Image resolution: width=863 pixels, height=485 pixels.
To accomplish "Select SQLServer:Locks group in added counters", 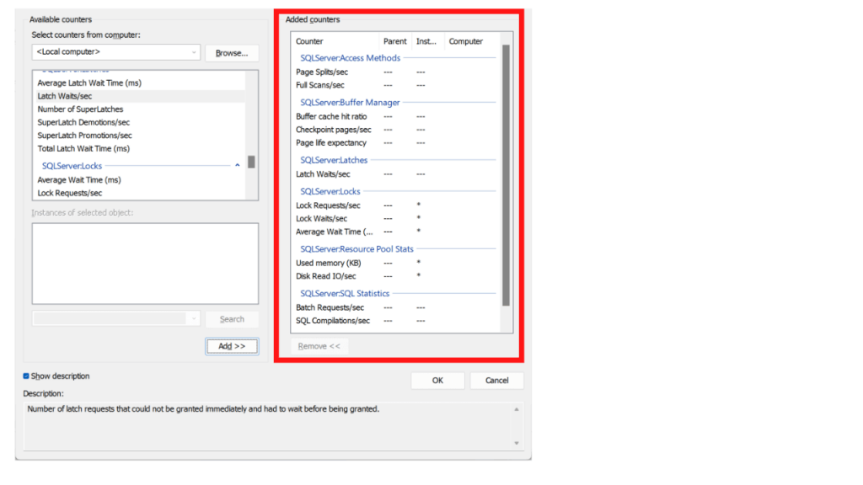I will pyautogui.click(x=330, y=191).
